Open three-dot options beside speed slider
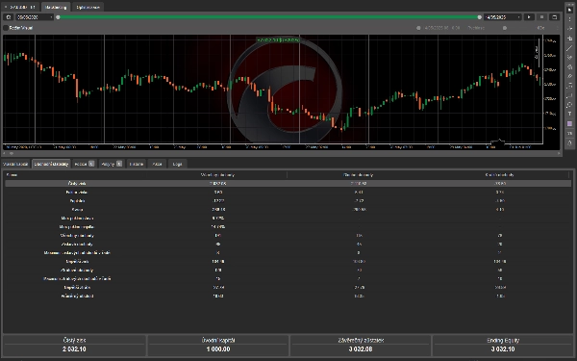Viewport: 577px width, 361px height. point(557,28)
